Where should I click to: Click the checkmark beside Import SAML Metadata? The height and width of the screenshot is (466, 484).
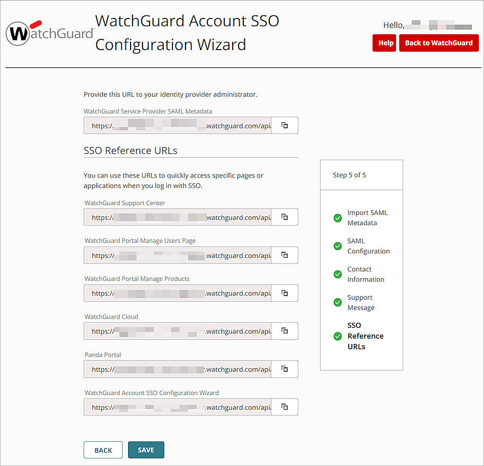(x=338, y=218)
